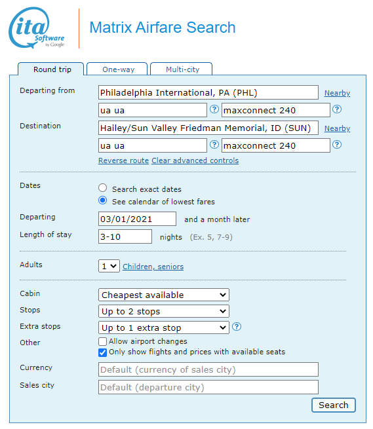Open the Cabin dropdown showing Cheapest available

[x=164, y=295]
